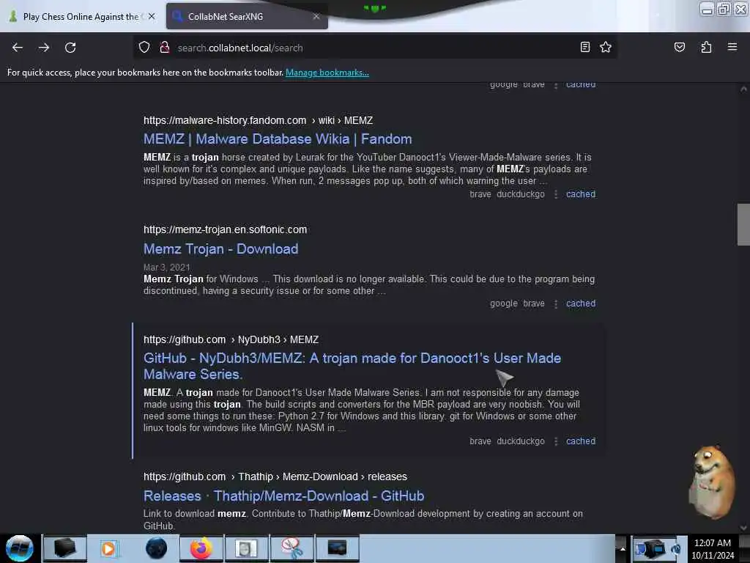This screenshot has height=563, width=750.
Task: Open the dark monitor taskbar application
Action: (337, 548)
